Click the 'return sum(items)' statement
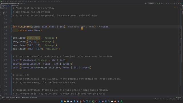This screenshot has width=183, height=103. pos(30,30)
